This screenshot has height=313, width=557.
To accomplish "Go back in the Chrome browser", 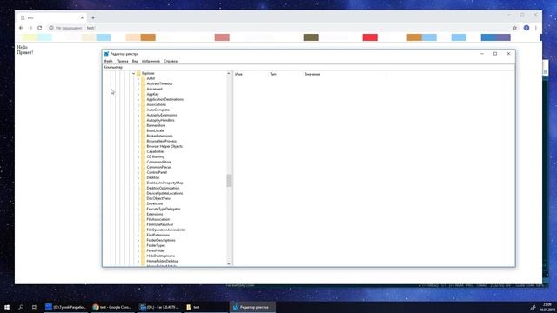I will coord(21,28).
